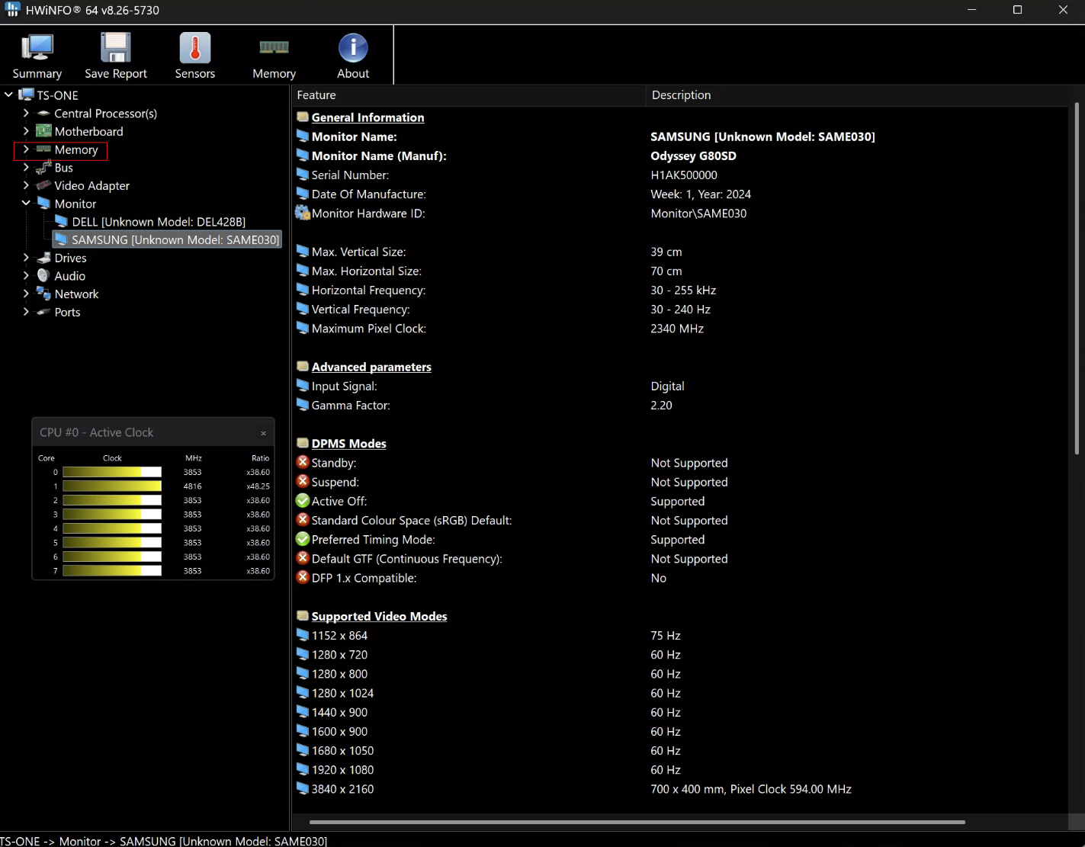Open the Summary toolbar icon
The height and width of the screenshot is (847, 1085).
[37, 48]
